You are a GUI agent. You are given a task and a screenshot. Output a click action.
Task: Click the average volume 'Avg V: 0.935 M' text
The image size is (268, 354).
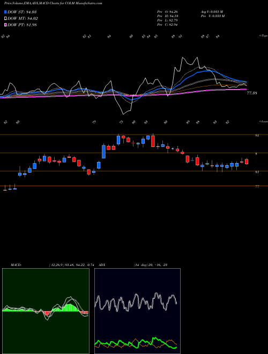click(212, 12)
